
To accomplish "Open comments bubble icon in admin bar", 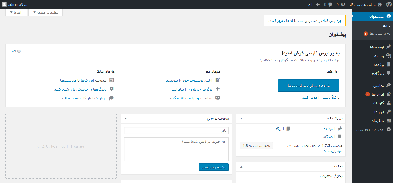I will click(x=330, y=4).
